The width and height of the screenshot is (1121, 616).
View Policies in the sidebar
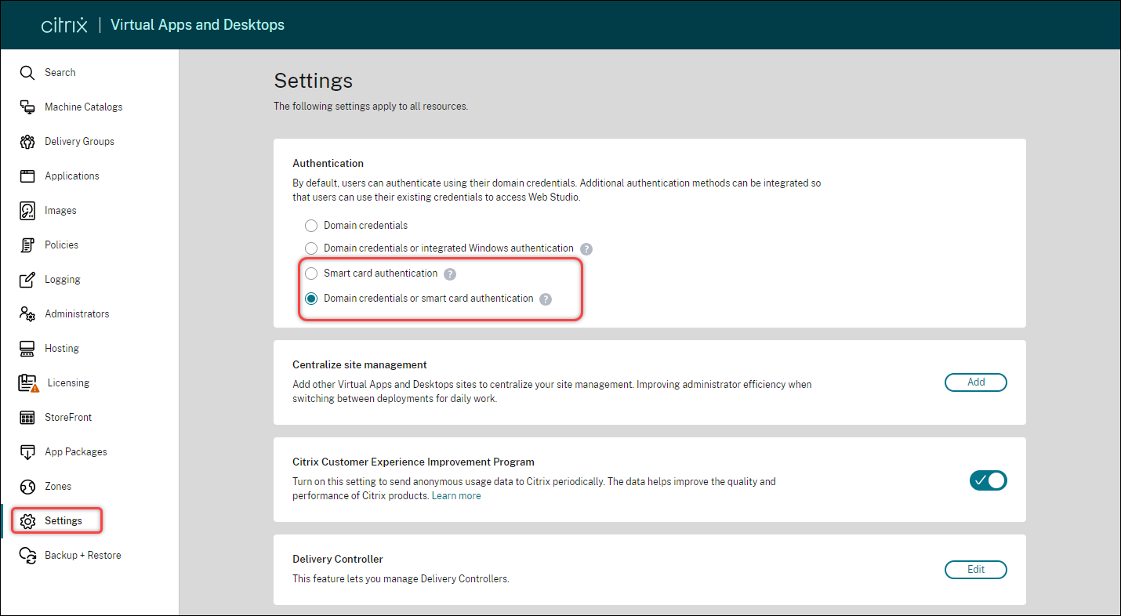pos(62,245)
